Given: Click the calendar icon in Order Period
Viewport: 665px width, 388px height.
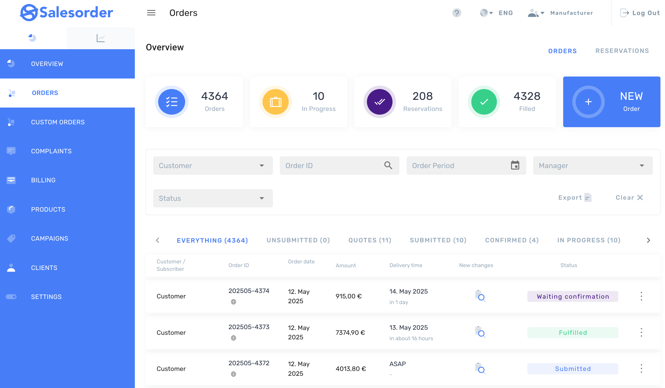Looking at the screenshot, I should click(515, 165).
